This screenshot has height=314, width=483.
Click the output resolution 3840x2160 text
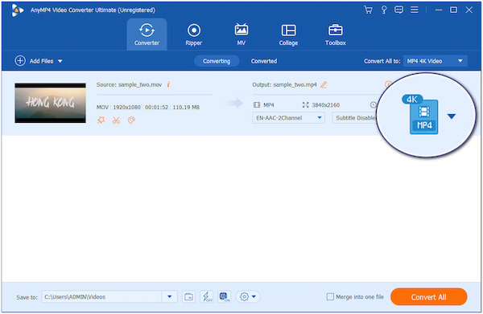click(325, 105)
